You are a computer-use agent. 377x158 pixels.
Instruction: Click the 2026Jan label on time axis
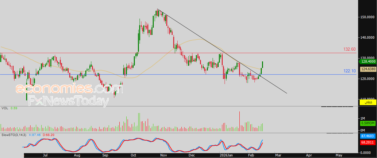coord(226,155)
